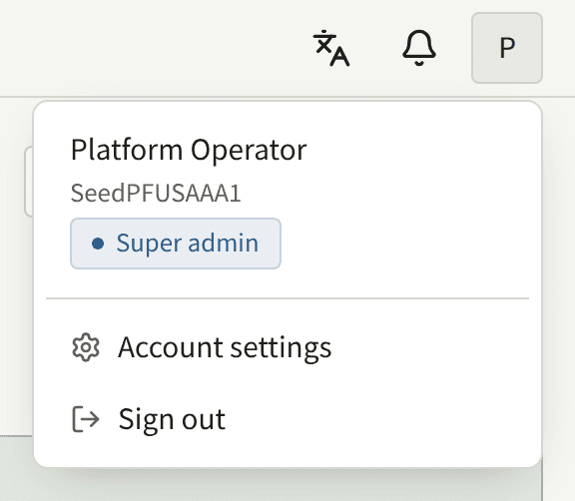The height and width of the screenshot is (501, 575).
Task: Open the notifications bell
Action: (419, 48)
